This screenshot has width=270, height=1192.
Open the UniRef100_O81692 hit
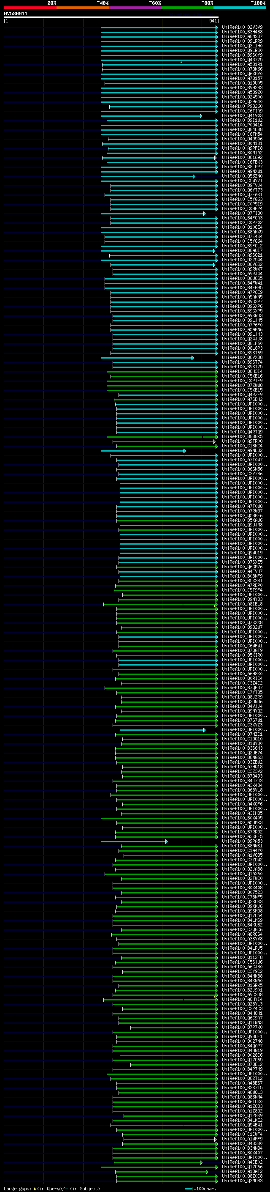[242, 158]
